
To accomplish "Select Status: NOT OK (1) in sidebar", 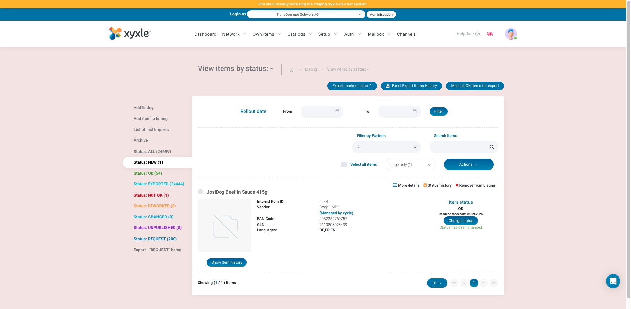I will point(151,195).
